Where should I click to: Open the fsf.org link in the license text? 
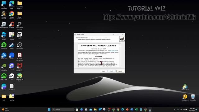[x=113, y=51]
